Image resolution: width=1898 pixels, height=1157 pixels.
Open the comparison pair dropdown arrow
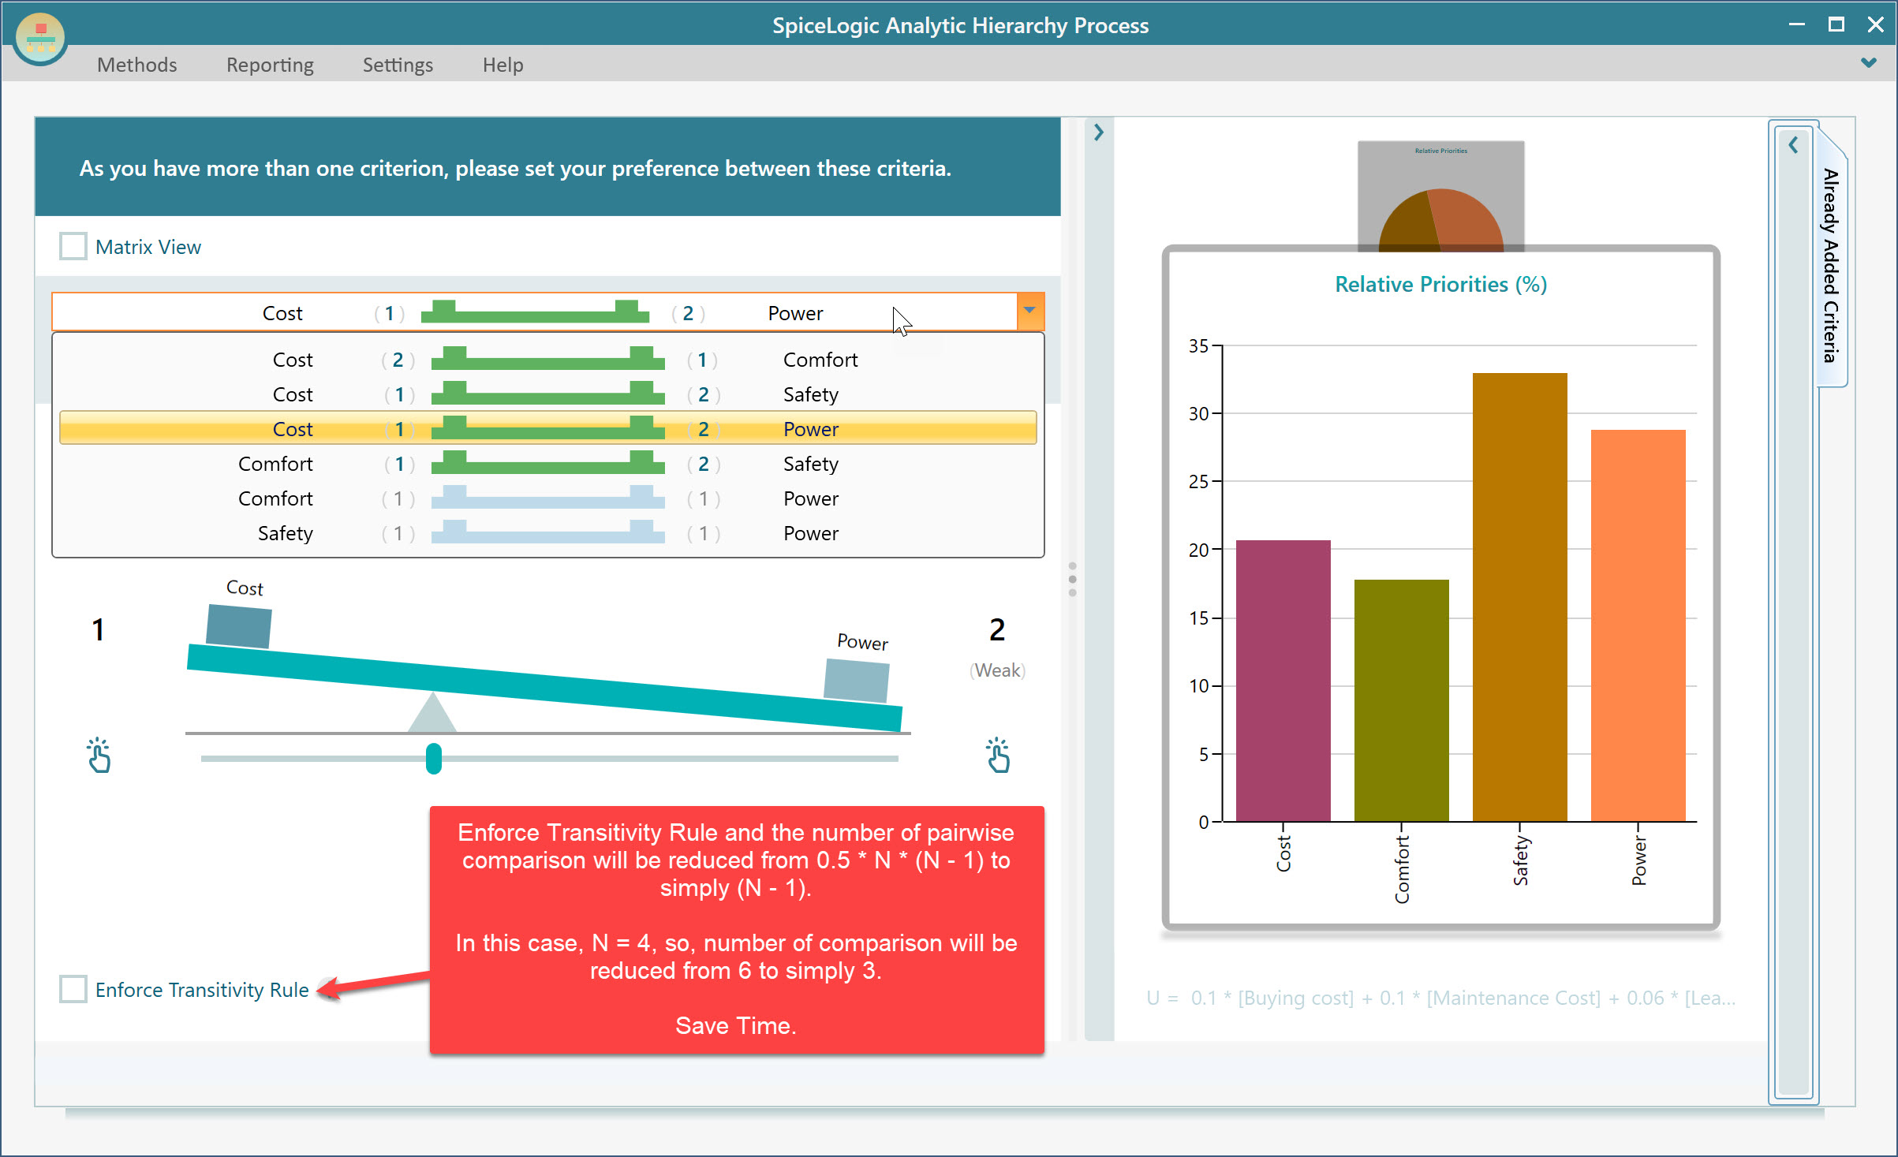tap(1030, 312)
